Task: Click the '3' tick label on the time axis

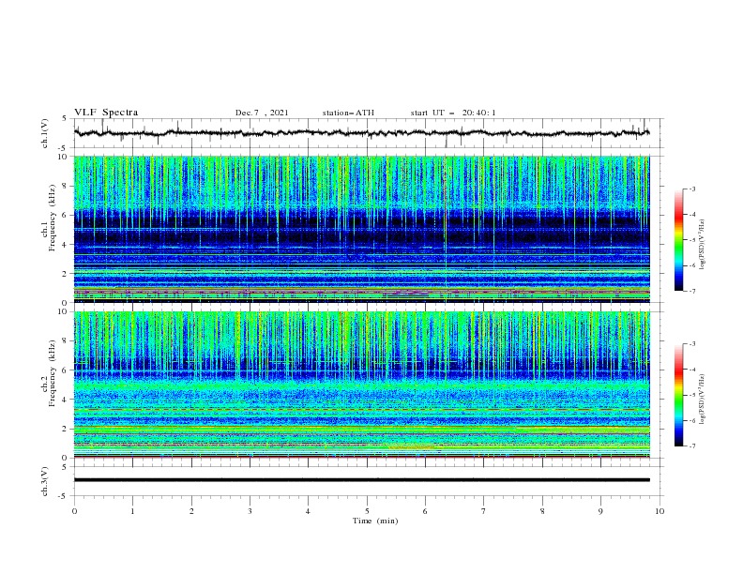Action: (x=250, y=511)
